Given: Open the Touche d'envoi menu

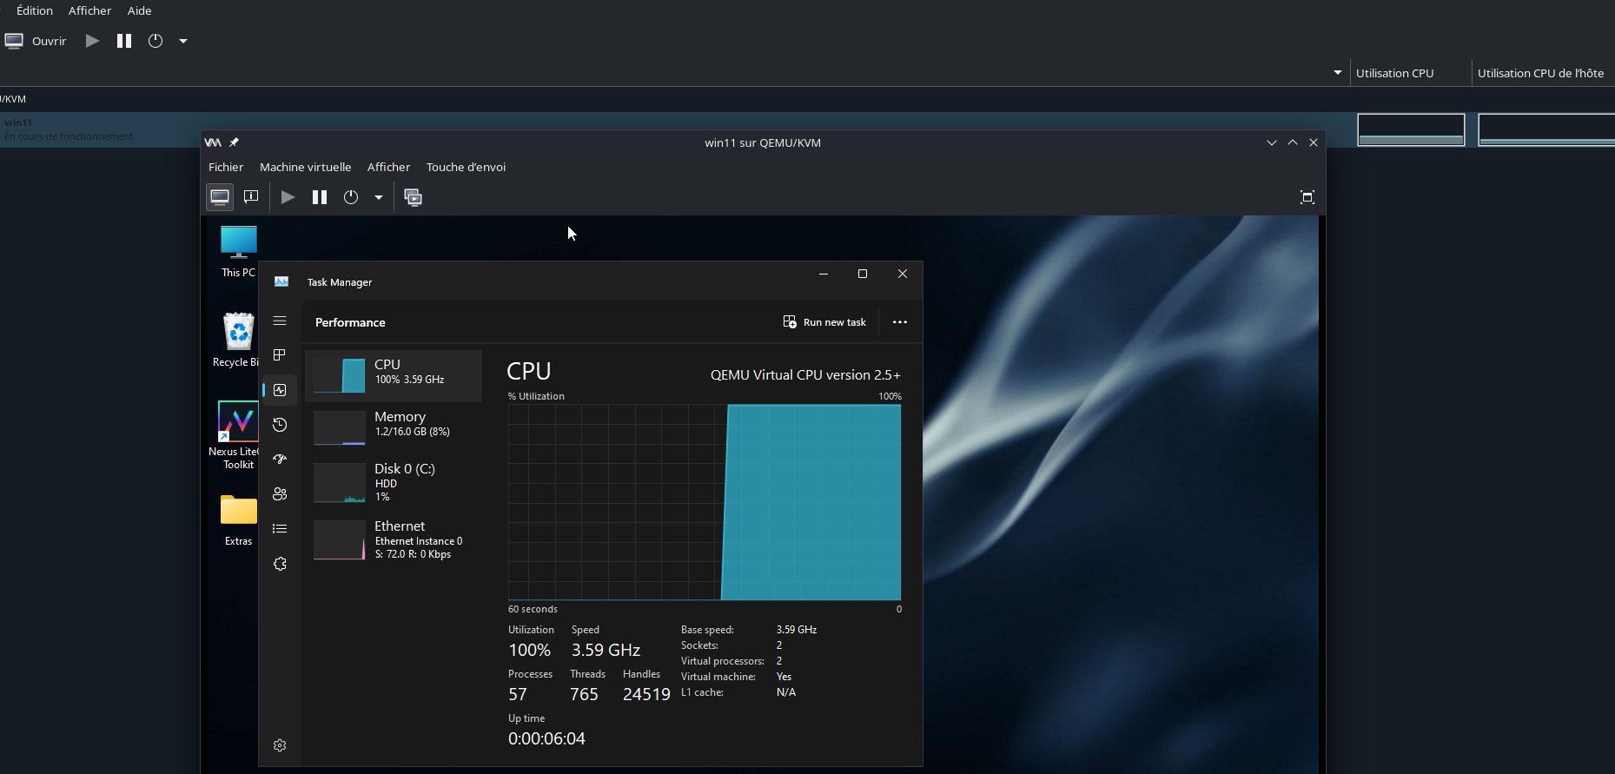Looking at the screenshot, I should pos(466,167).
